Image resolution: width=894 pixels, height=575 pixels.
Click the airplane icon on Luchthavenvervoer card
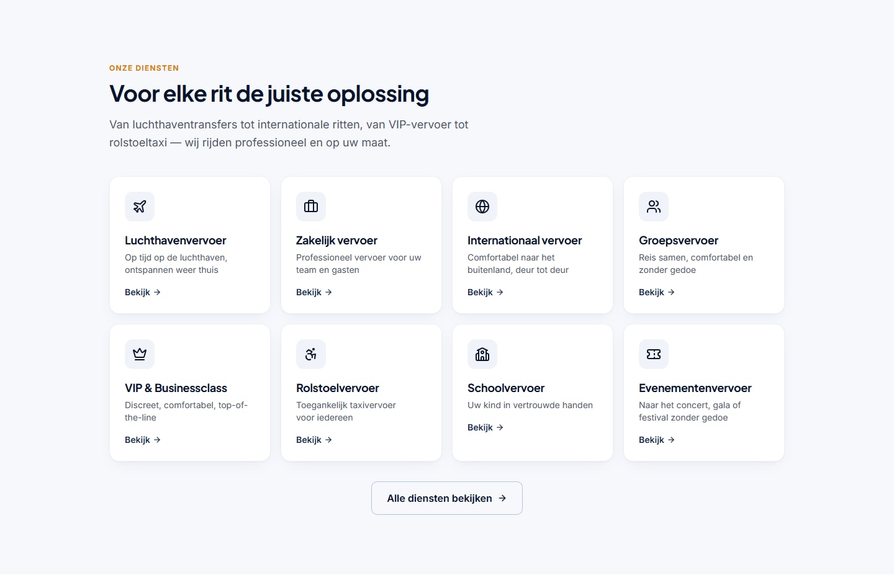[x=140, y=207]
